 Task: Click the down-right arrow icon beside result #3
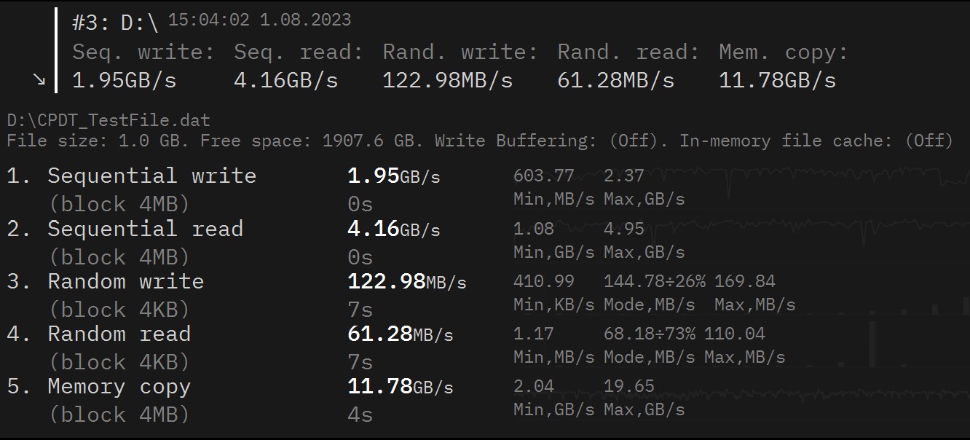[x=40, y=80]
